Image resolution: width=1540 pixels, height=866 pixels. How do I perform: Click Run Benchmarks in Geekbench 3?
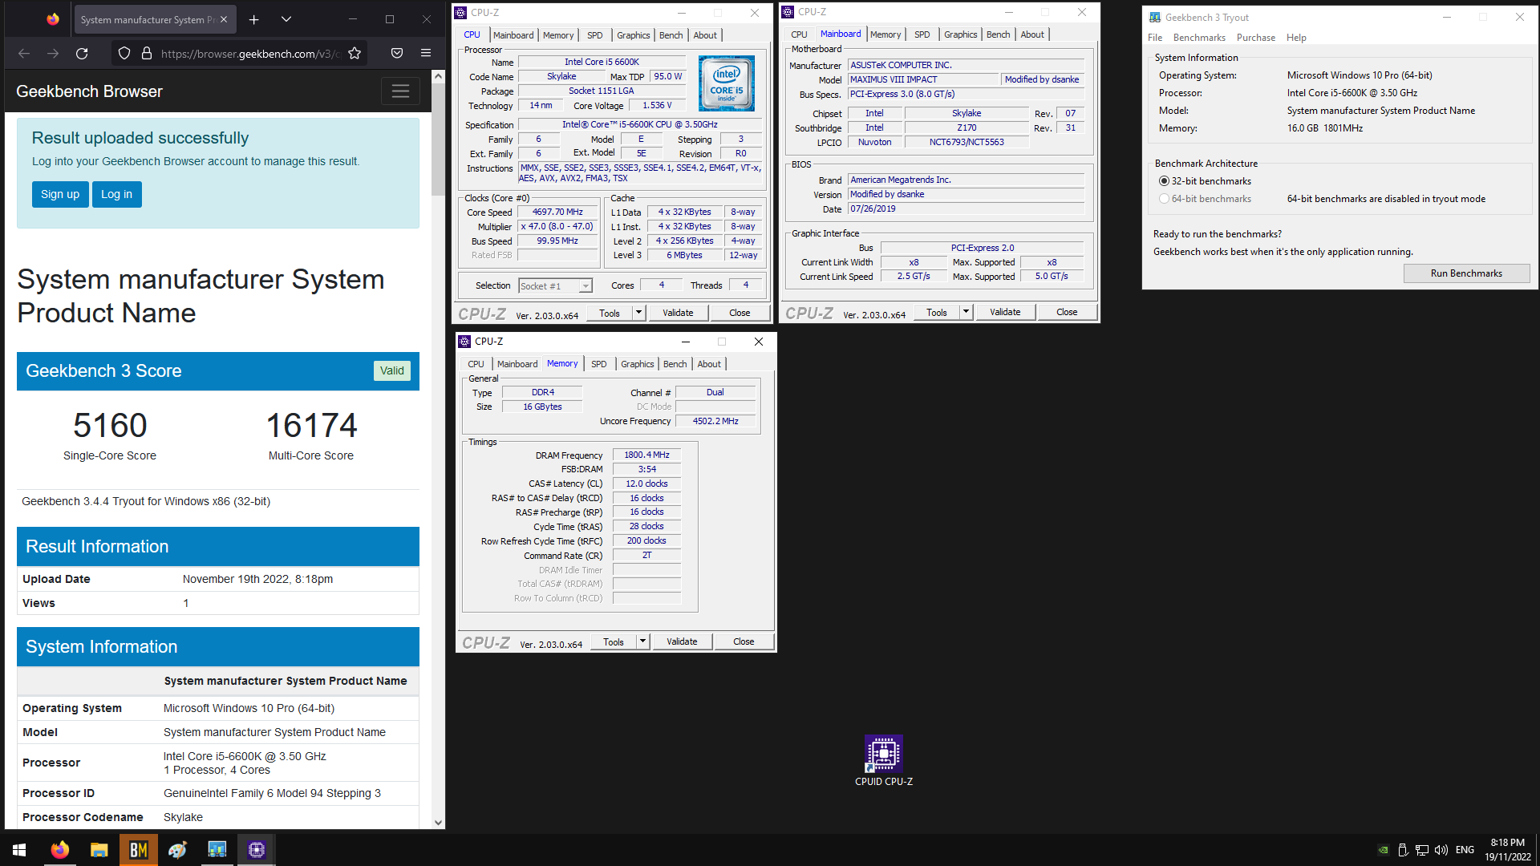tap(1466, 273)
